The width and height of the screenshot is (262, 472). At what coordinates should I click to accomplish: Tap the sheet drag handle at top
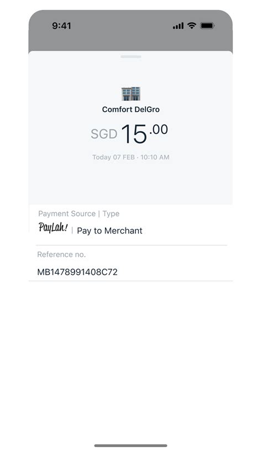pyautogui.click(x=131, y=56)
